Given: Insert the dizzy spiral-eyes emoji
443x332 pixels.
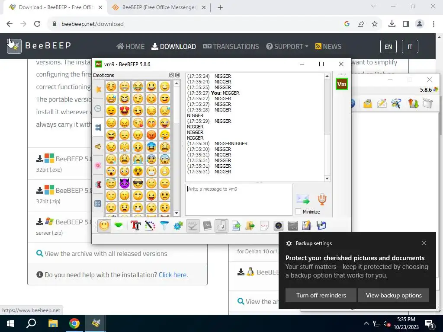Looking at the screenshot, I should point(138,171).
